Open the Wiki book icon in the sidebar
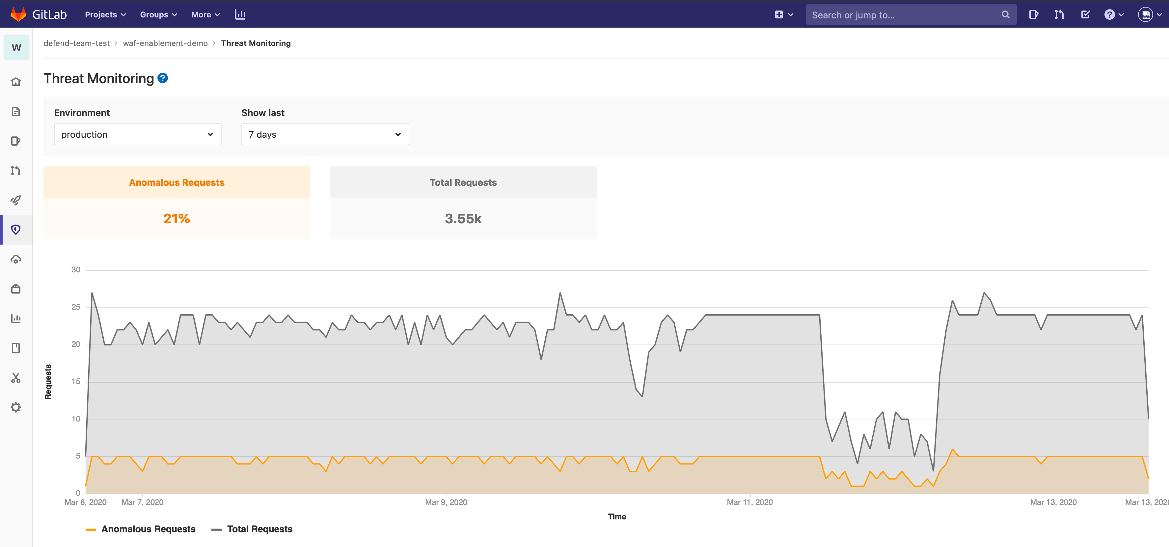Viewport: 1169px width, 547px height. (x=16, y=347)
